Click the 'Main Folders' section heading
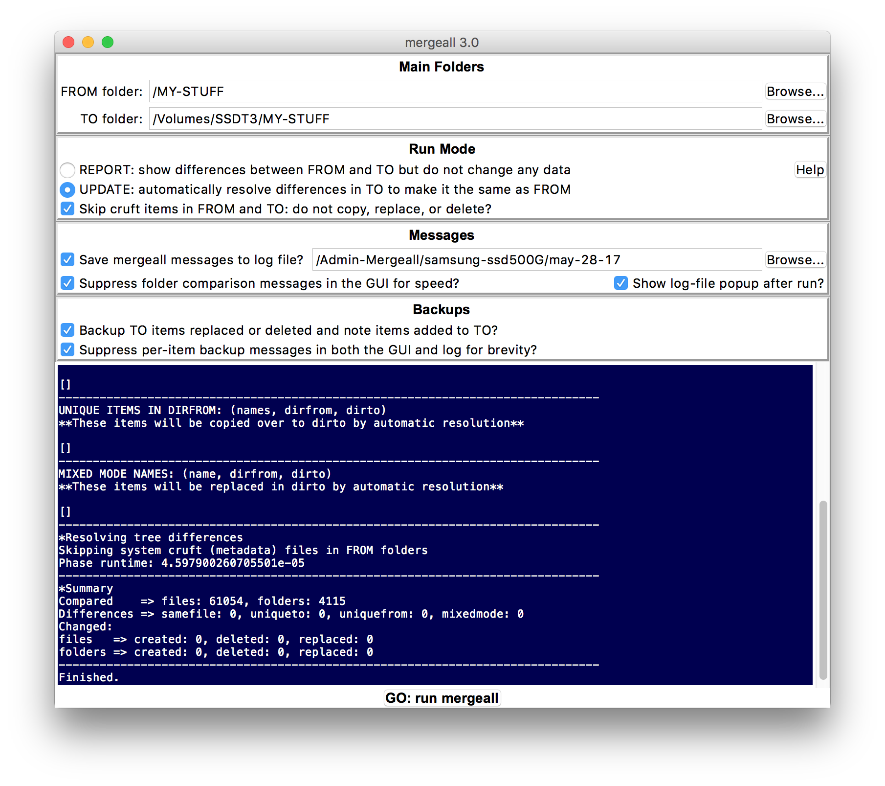This screenshot has height=786, width=885. coord(442,67)
